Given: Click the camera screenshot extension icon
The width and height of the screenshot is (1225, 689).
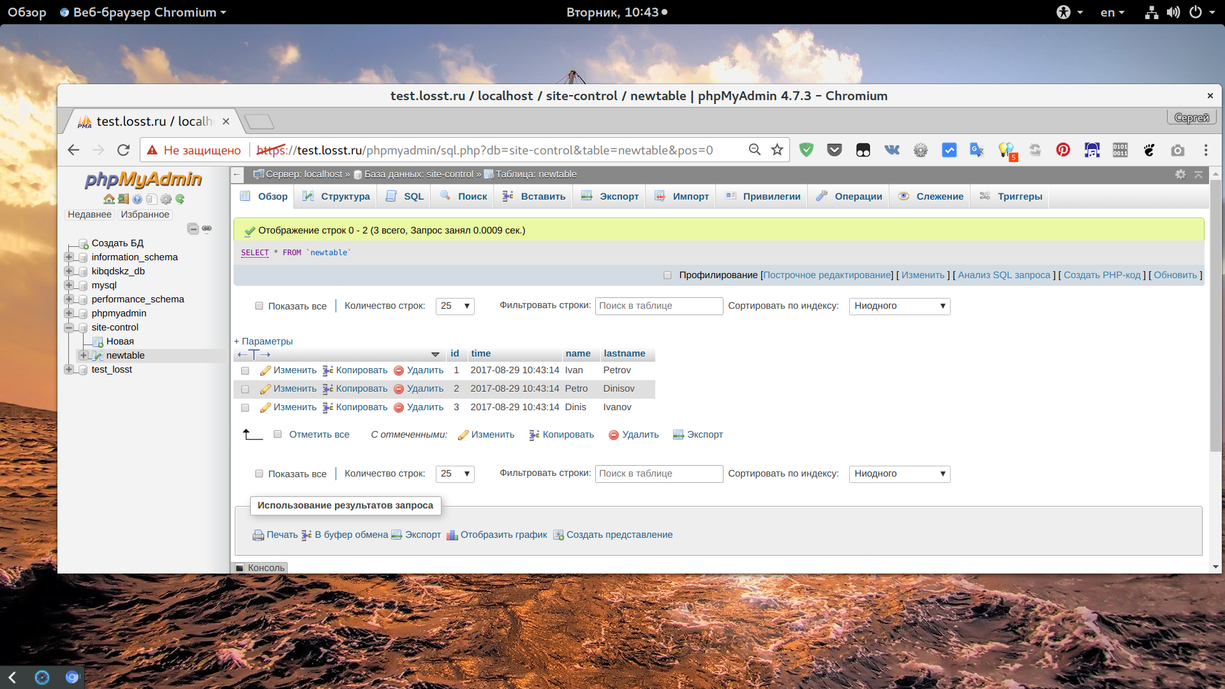Looking at the screenshot, I should click(1178, 150).
